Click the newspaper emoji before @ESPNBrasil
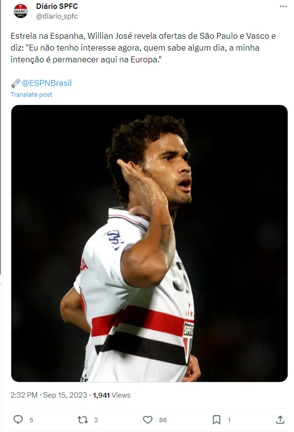The image size is (294, 432). 16,83
